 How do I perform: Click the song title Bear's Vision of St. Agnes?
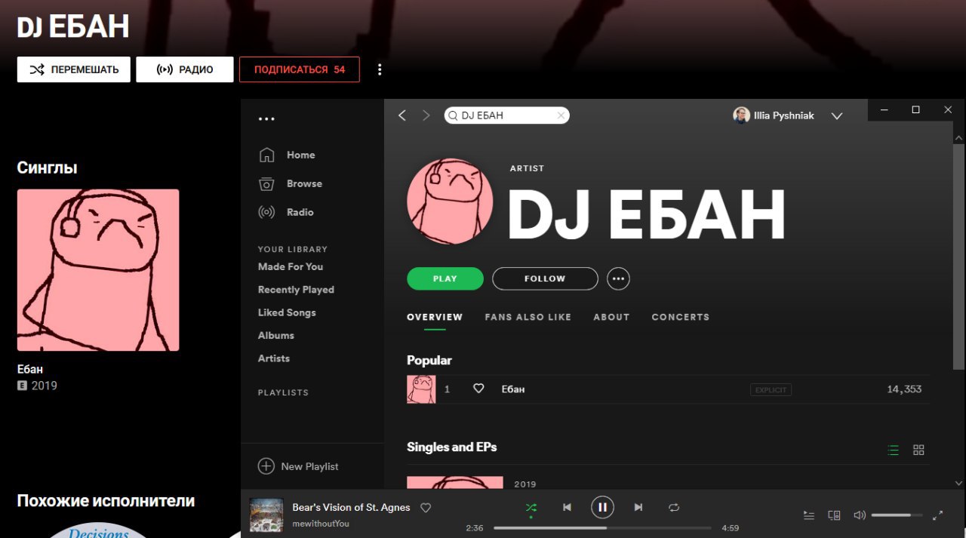click(351, 507)
